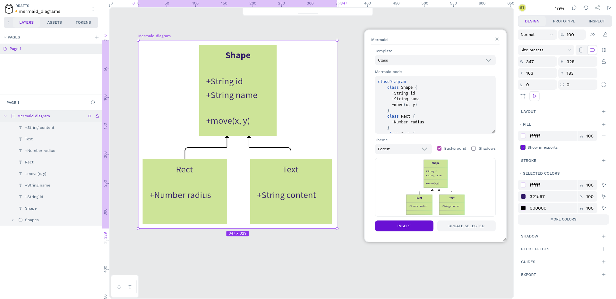Screen dimensions: 616x299
Task: Select portrait orientation size preset icon
Action: coord(580,50)
